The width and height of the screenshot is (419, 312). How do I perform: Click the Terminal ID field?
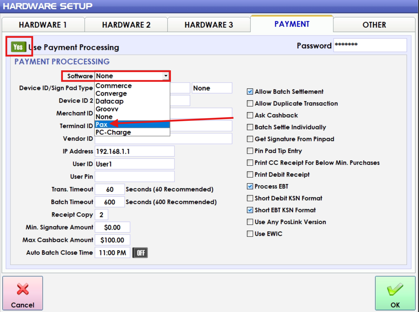[x=201, y=126]
